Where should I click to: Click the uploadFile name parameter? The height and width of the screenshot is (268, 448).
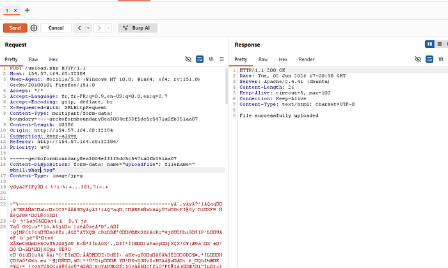[140, 165]
